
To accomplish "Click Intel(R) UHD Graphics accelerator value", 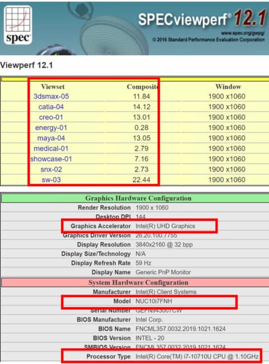I will pos(165,226).
